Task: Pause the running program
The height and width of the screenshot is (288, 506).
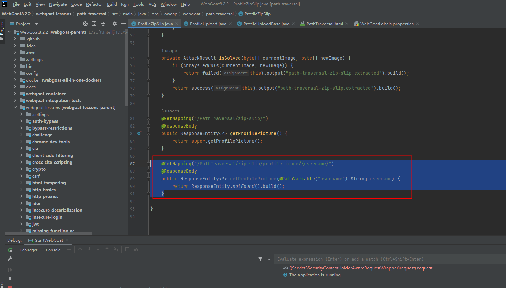Action: click(10, 278)
